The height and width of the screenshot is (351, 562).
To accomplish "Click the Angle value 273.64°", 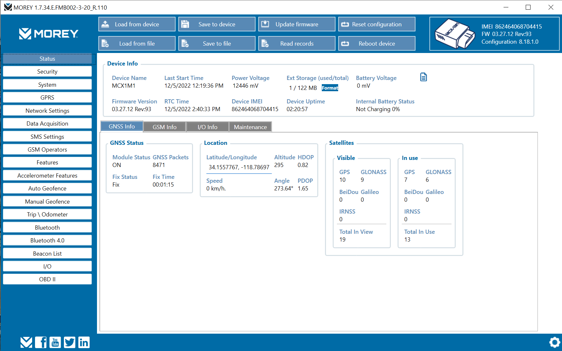I will click(x=284, y=189).
